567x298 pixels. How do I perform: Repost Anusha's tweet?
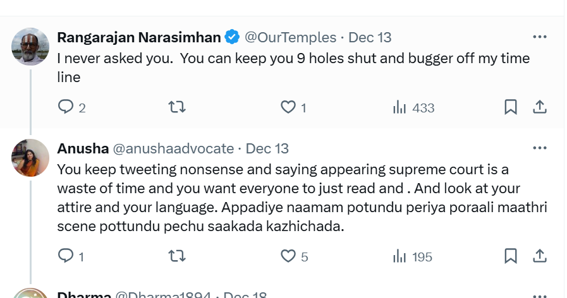[x=178, y=256]
